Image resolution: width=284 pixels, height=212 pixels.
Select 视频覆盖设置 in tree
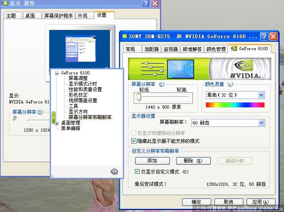pyautogui.click(x=83, y=101)
